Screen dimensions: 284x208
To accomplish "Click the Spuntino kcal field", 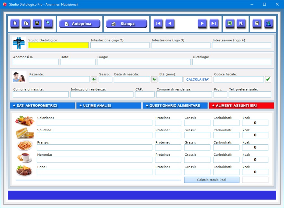I will click(255, 135).
